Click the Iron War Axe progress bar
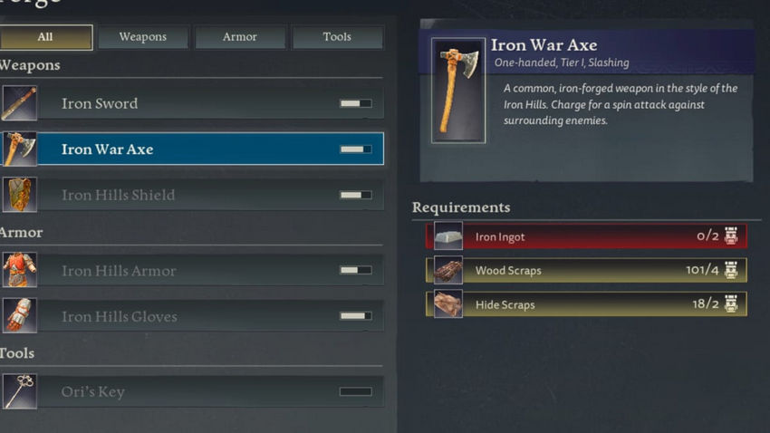The width and height of the screenshot is (770, 433). point(355,149)
